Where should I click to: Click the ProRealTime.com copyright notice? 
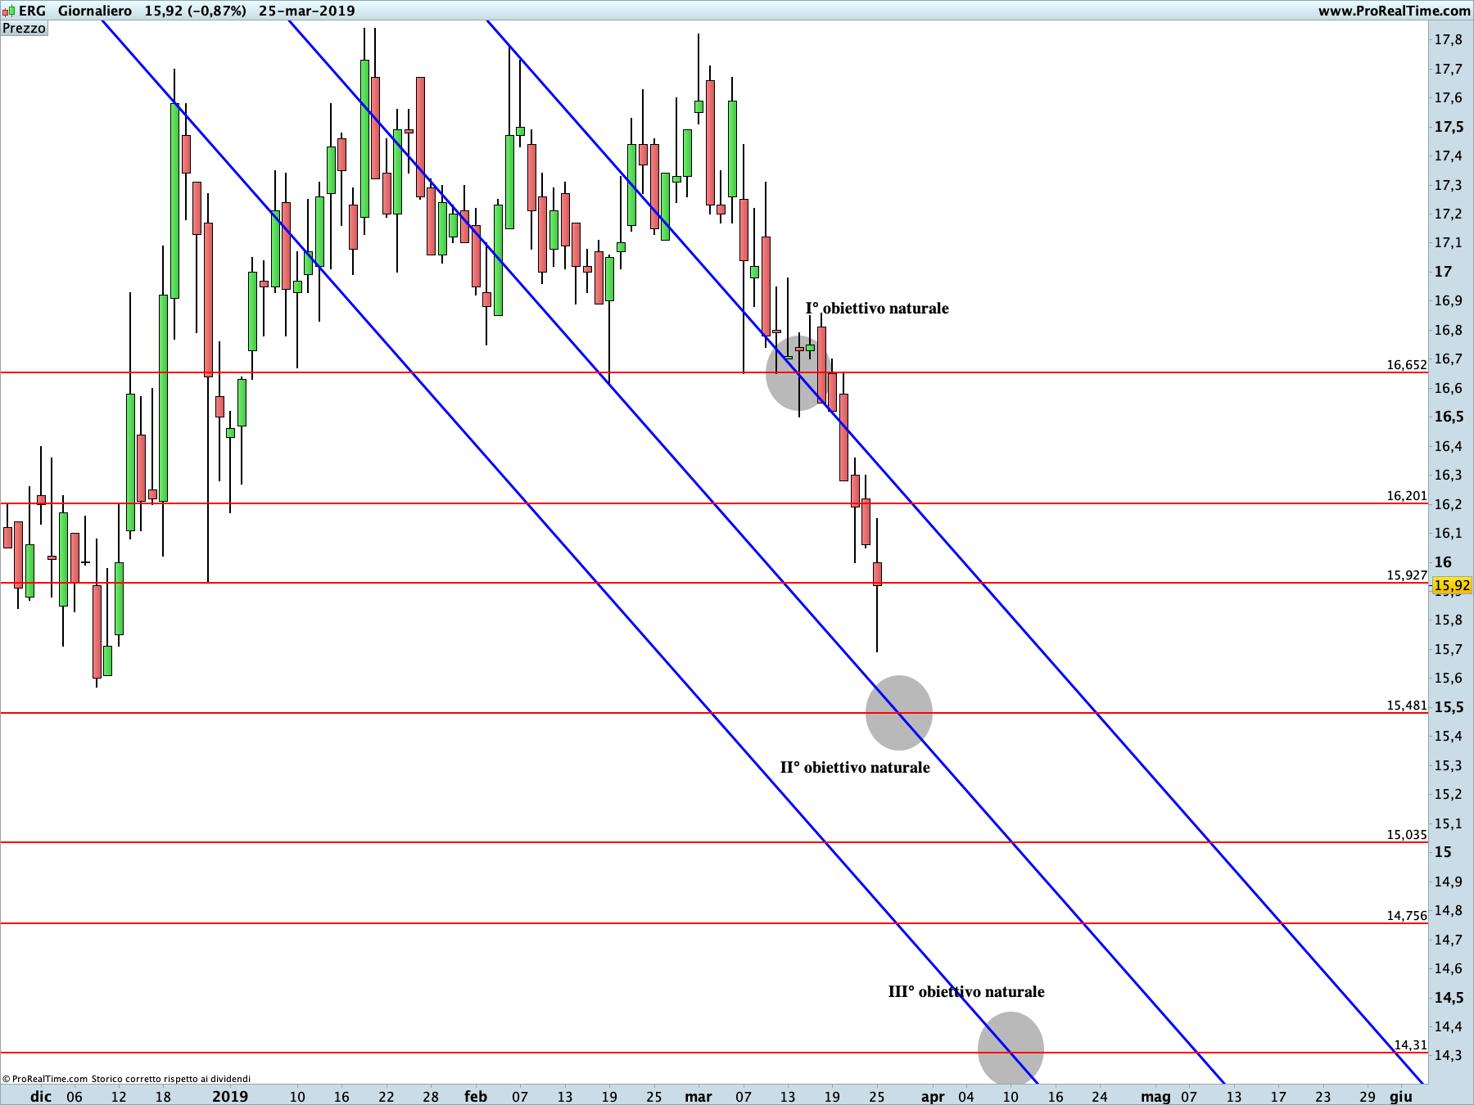(x=126, y=1079)
